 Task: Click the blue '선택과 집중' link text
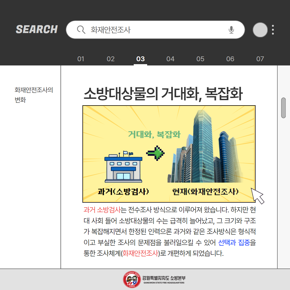(x=234, y=243)
